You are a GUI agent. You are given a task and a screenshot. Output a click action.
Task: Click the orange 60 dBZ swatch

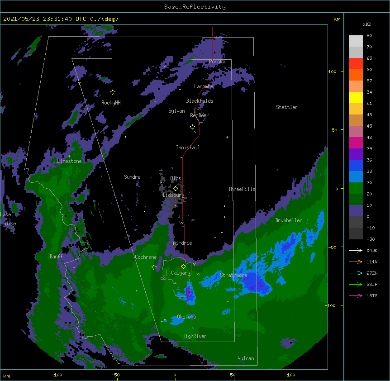pyautogui.click(x=356, y=75)
